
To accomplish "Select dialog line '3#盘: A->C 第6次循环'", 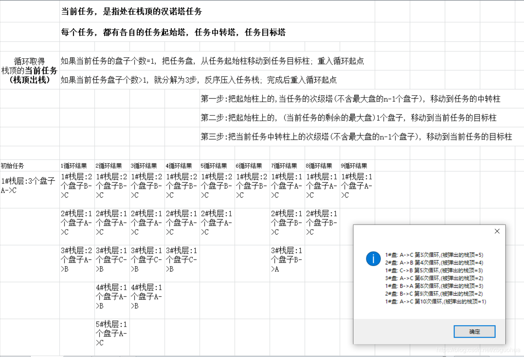I will (434, 278).
